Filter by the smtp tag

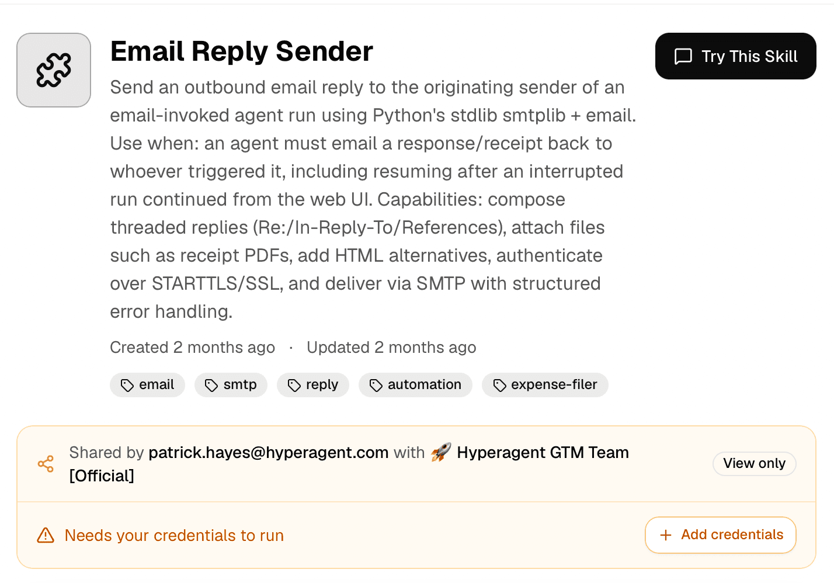coord(231,385)
